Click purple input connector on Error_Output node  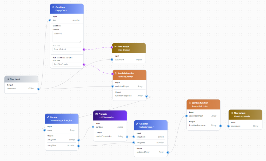click(112, 47)
